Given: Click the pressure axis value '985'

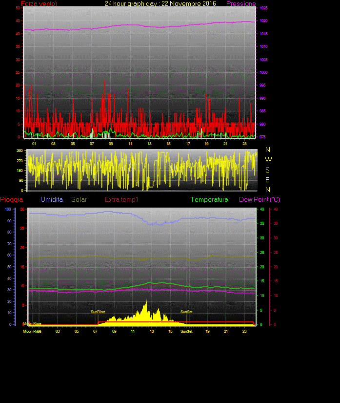Looking at the screenshot, I should click(262, 111).
